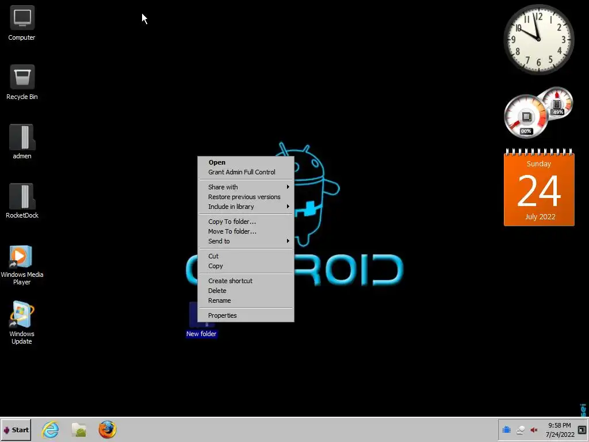Choose Copy To folder...
This screenshot has height=442, width=589.
tap(246, 222)
